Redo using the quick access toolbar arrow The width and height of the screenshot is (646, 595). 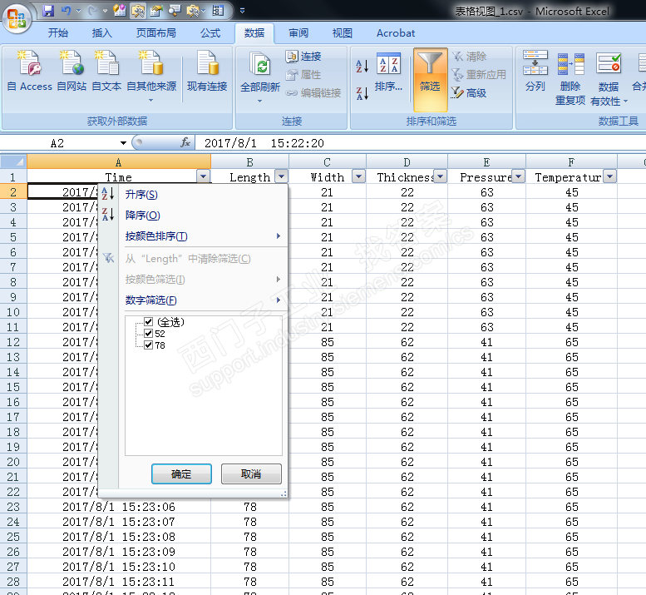pos(92,11)
